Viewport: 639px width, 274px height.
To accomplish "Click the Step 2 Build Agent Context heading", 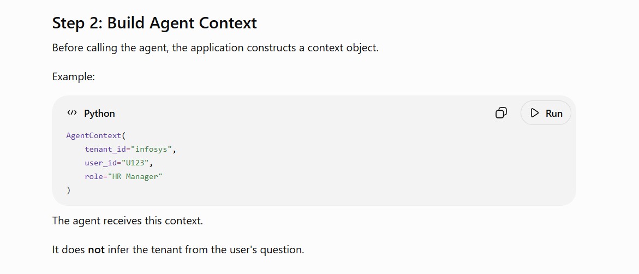I will 154,23.
